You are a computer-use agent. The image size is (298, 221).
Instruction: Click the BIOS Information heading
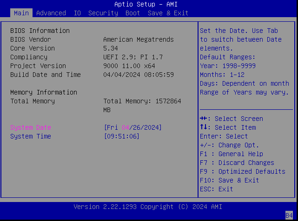(40, 31)
